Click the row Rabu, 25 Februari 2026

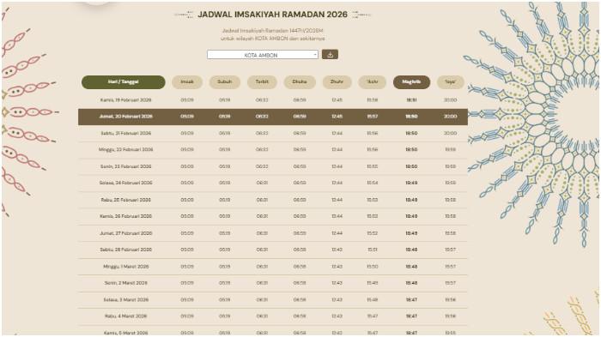click(x=273, y=200)
